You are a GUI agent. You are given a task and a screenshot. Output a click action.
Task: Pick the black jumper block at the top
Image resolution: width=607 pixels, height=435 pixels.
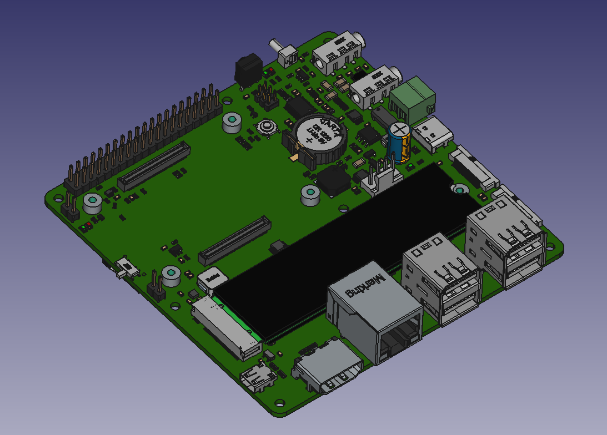click(249, 72)
